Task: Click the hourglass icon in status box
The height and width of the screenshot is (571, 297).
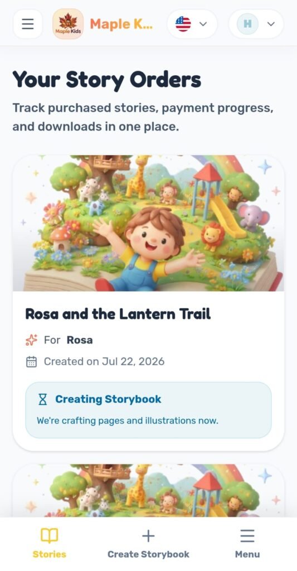Action: tap(43, 399)
